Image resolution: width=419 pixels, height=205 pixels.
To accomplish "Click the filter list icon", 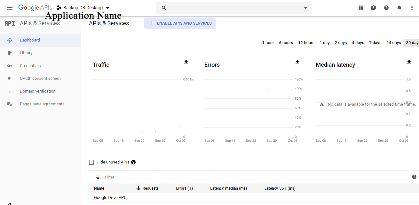I will 98,177.
